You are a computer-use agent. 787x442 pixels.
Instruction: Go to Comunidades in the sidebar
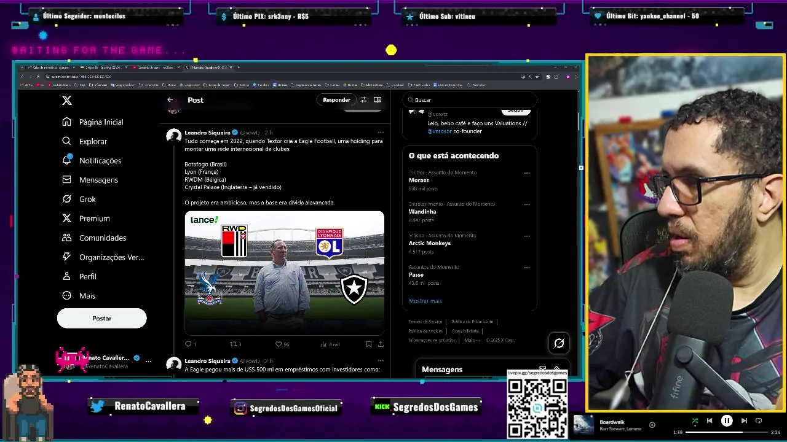click(94, 238)
